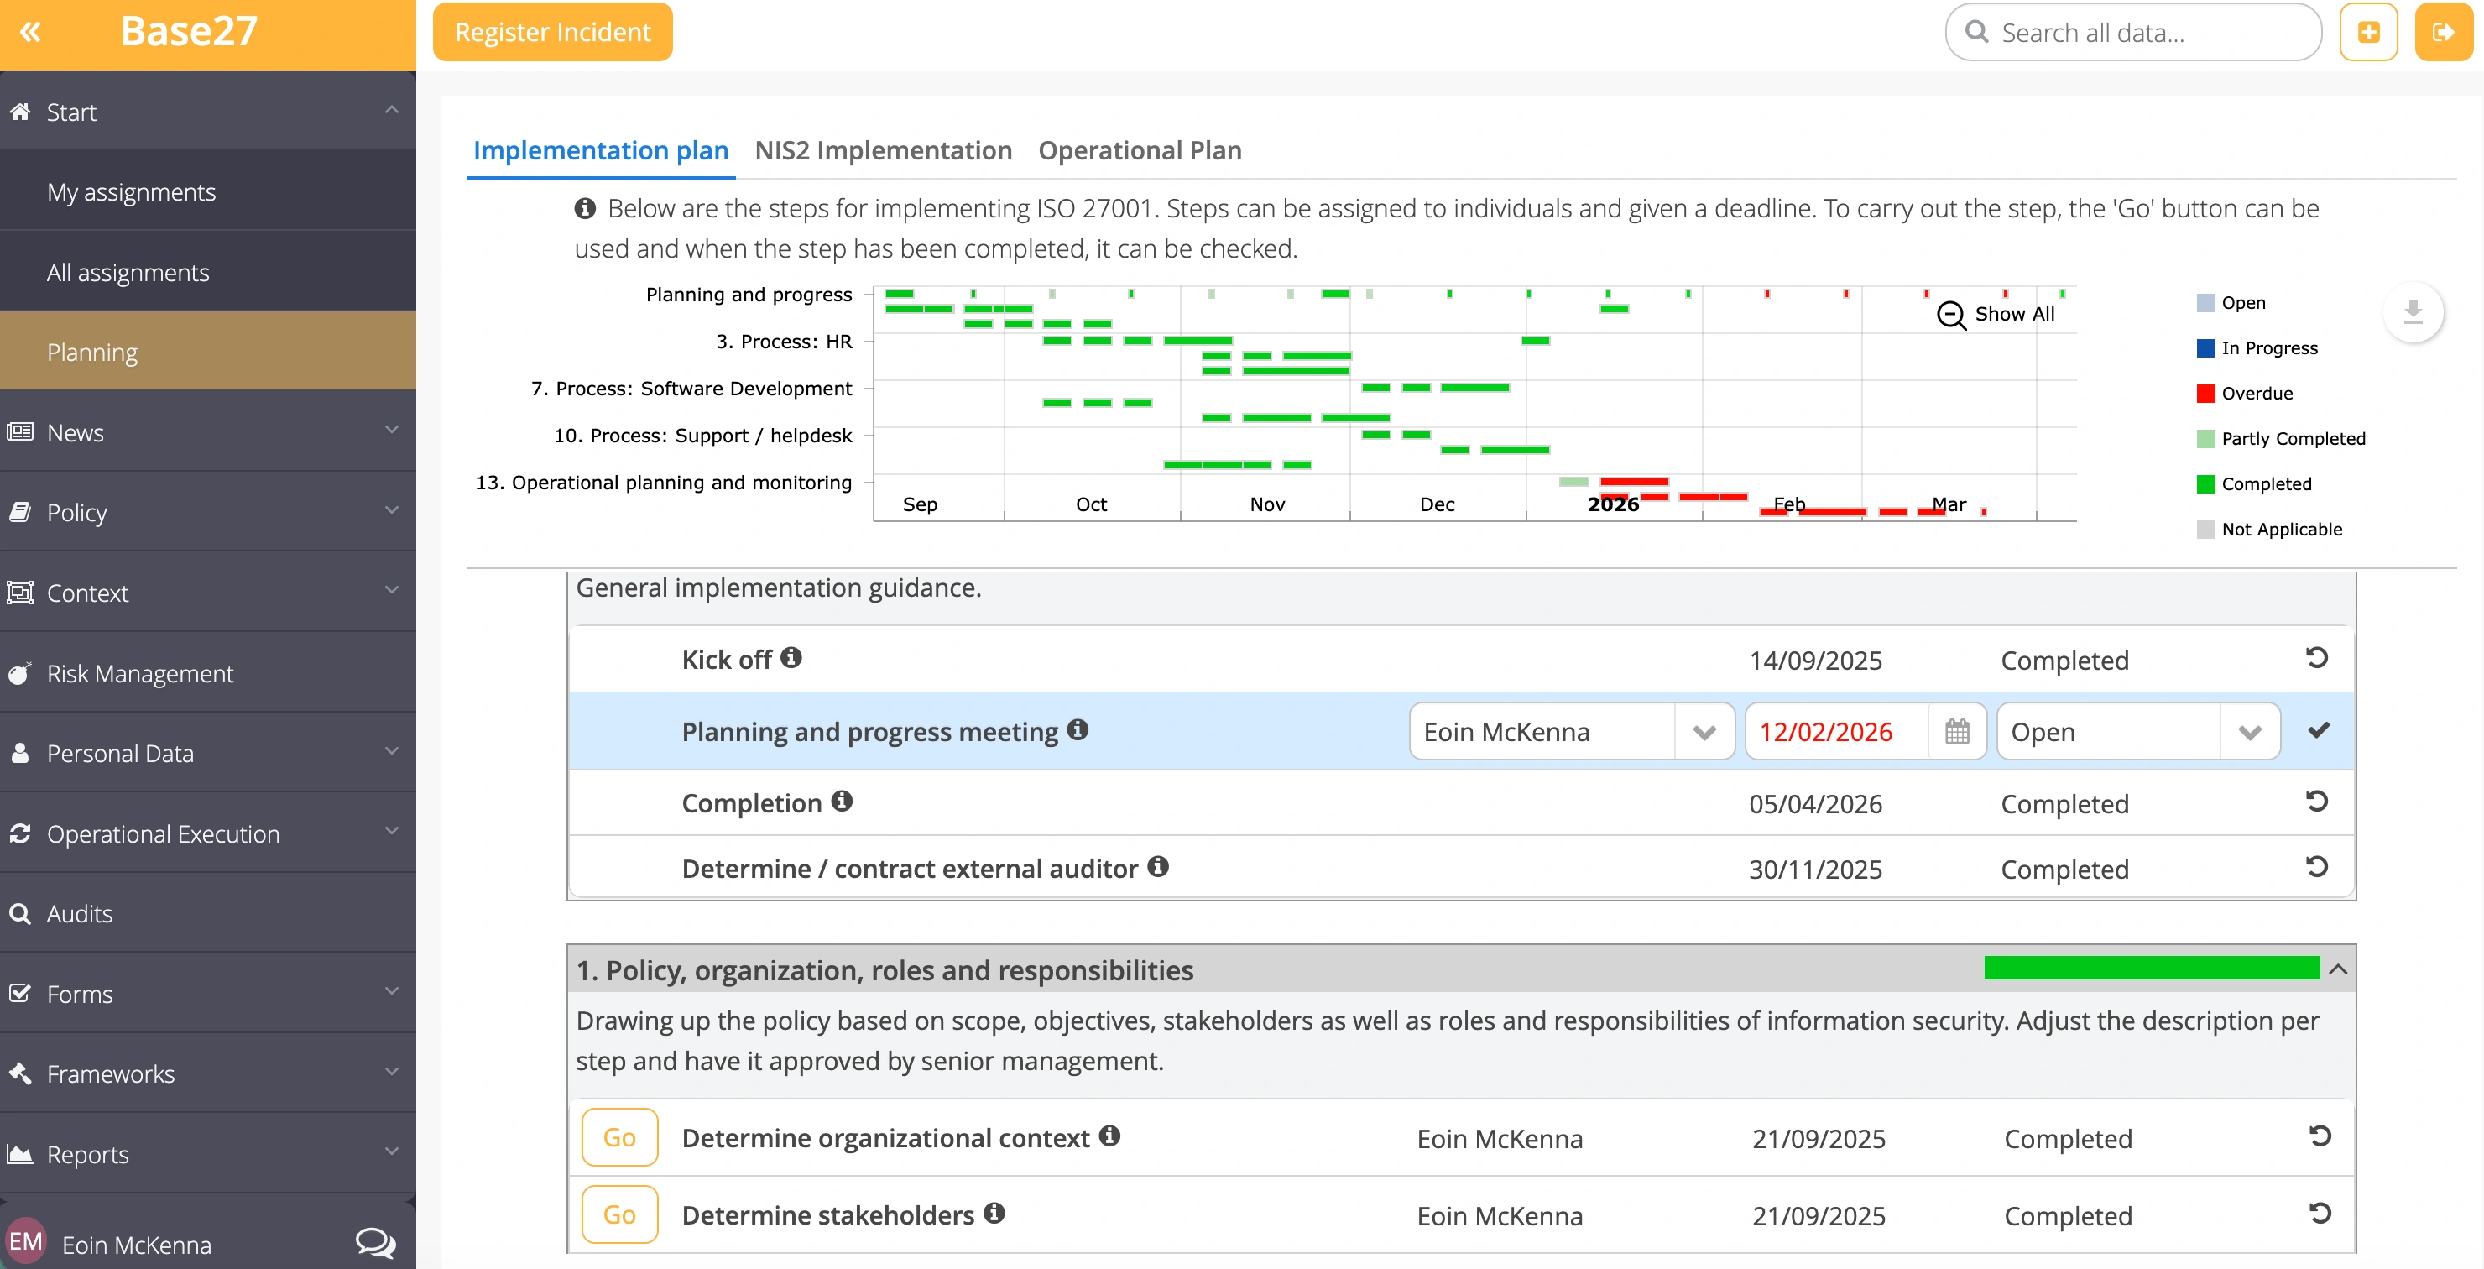Viewport: 2484px width, 1269px height.
Task: Reset status of Completion step
Action: 2316,802
